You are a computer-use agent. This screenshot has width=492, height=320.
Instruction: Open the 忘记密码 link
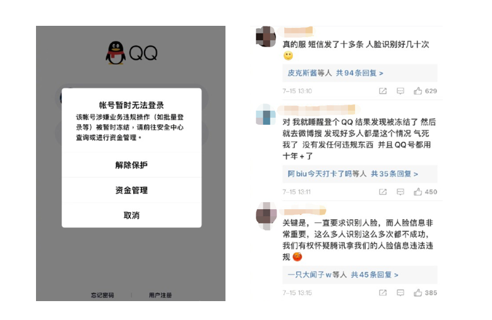click(x=102, y=295)
